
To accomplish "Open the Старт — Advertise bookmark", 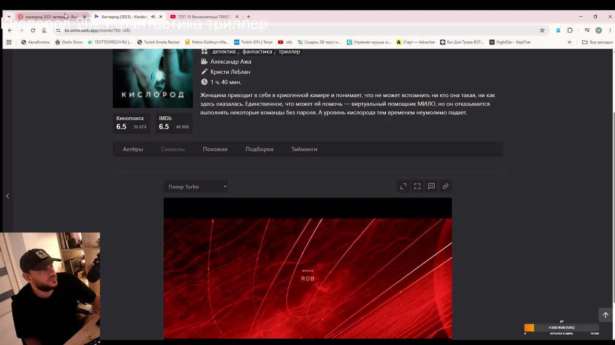I will (416, 42).
